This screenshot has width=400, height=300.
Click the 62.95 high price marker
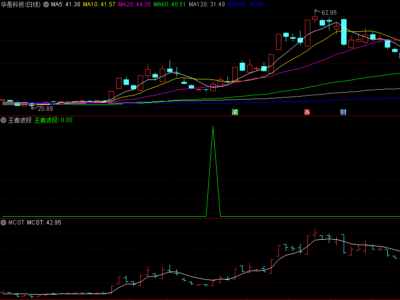329,13
